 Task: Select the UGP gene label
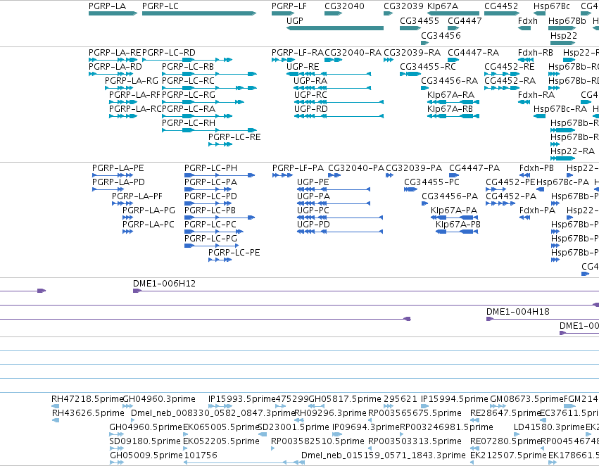294,21
